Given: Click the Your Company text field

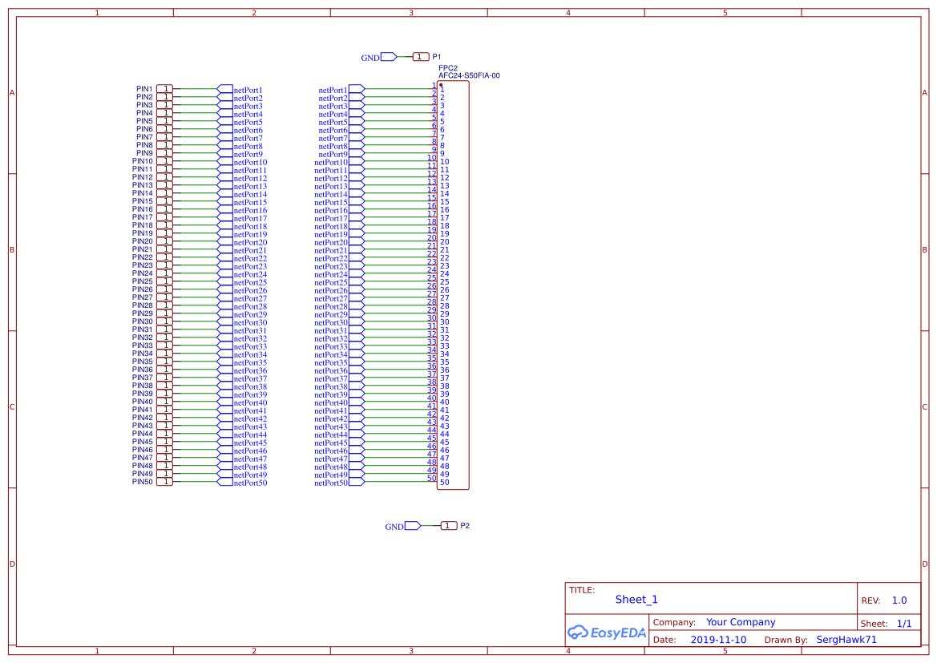Looking at the screenshot, I should click(740, 621).
